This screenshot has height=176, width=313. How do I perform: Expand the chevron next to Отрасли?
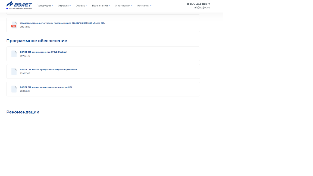[x=70, y=6]
